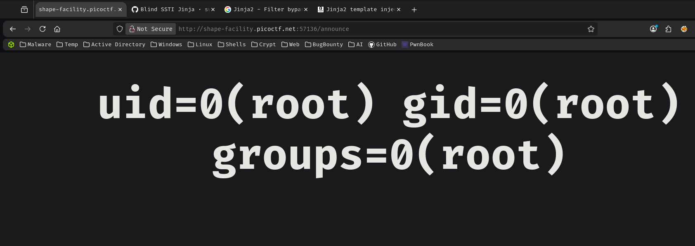
Task: Open the extensions puzzle icon
Action: (669, 29)
